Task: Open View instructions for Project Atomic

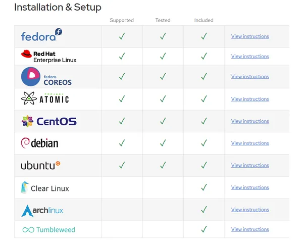Action: click(x=250, y=99)
